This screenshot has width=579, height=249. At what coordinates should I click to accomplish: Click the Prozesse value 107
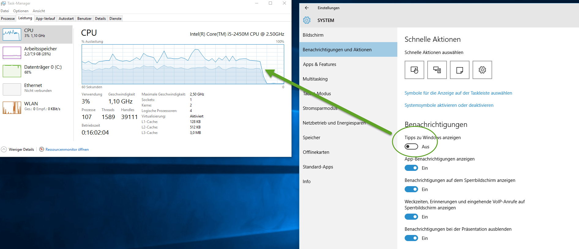87,117
